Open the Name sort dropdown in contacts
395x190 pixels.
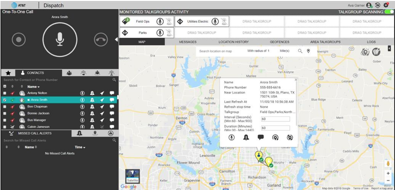tap(33, 87)
